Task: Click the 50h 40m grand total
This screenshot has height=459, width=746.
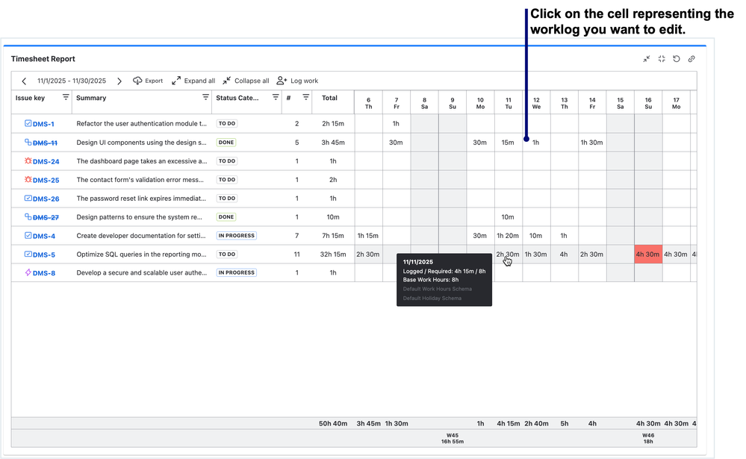Action: pyautogui.click(x=333, y=423)
